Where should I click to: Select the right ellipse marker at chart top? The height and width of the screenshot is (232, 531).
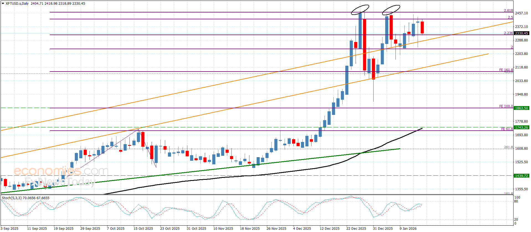391,10
